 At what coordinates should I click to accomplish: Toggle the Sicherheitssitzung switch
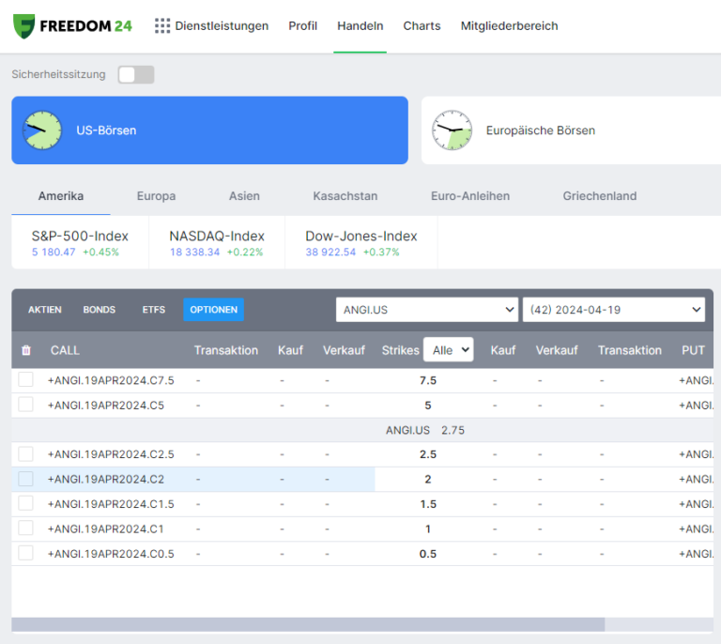point(135,74)
